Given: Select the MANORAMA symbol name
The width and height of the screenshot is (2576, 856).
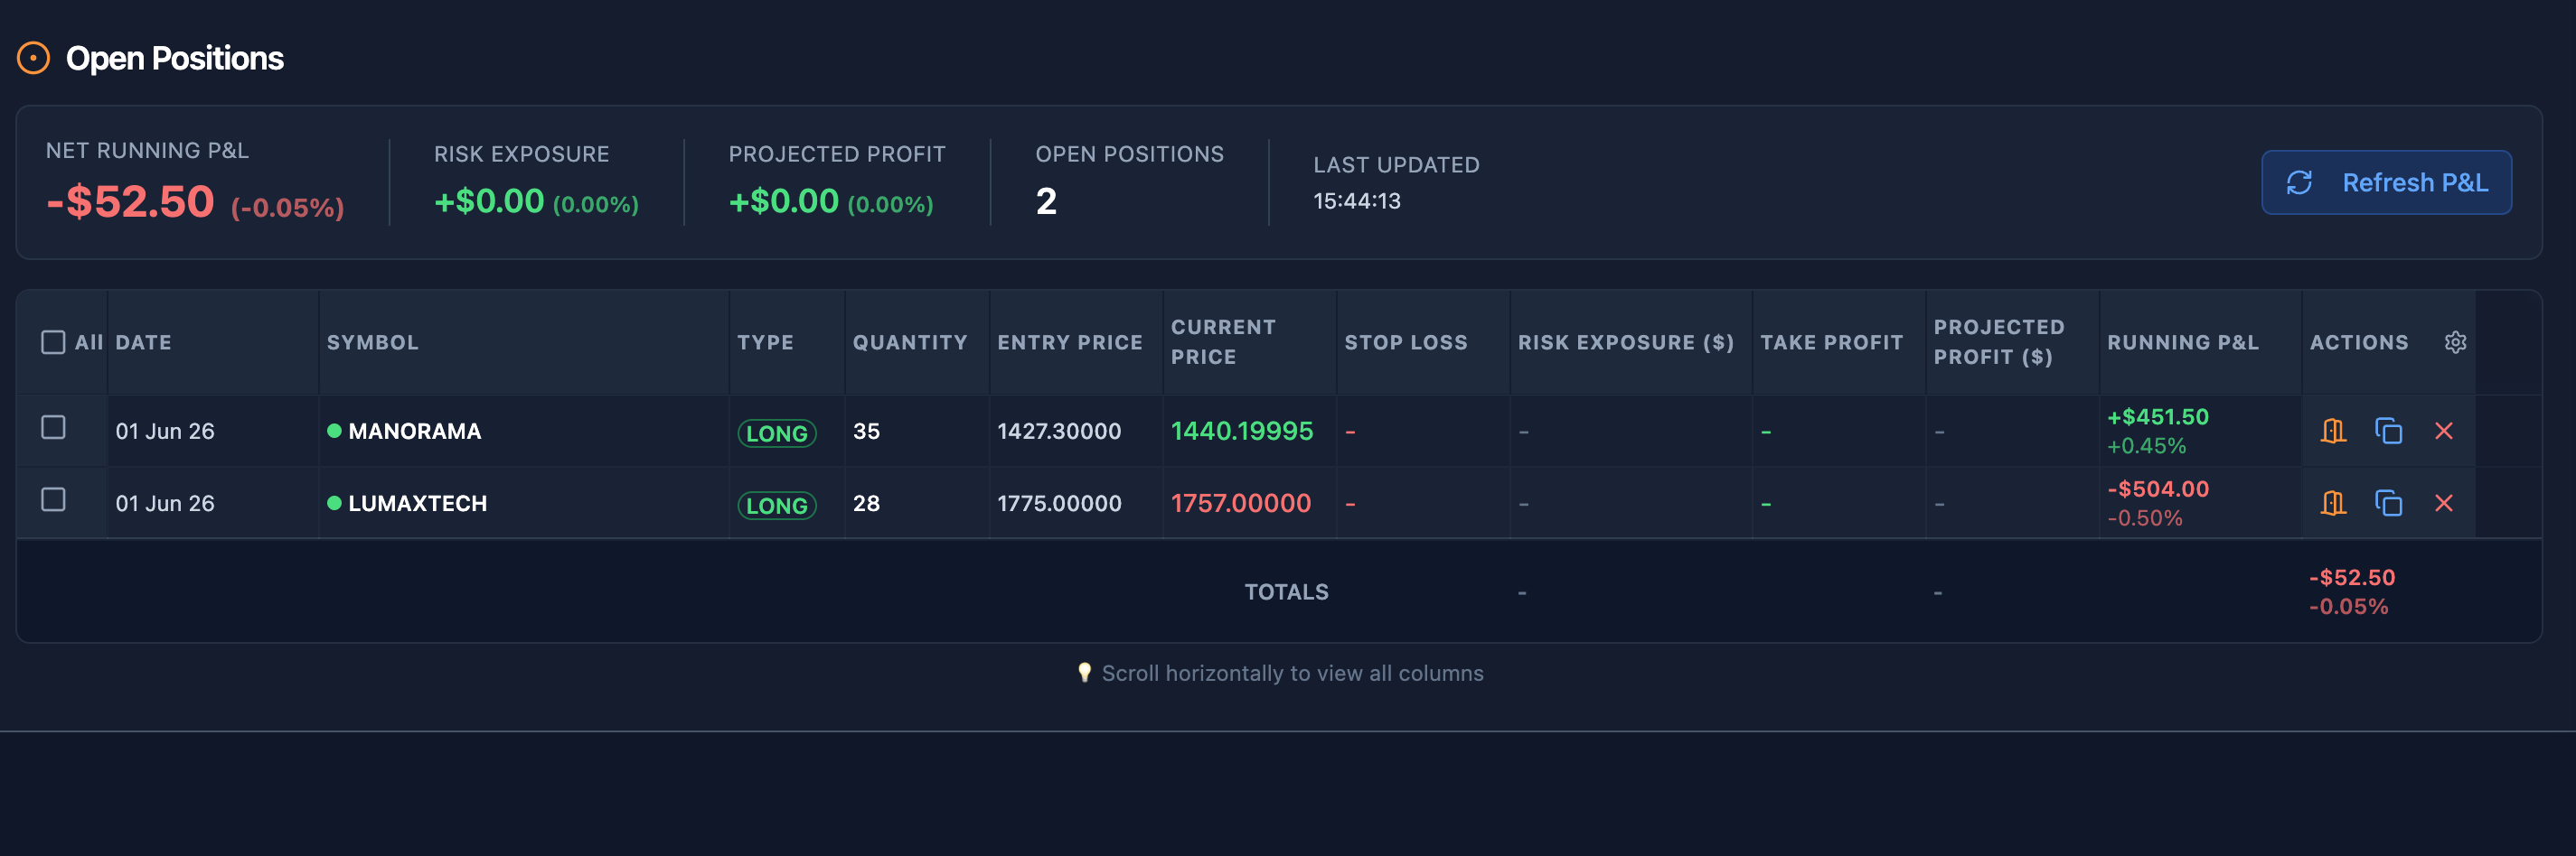Looking at the screenshot, I should [x=414, y=431].
